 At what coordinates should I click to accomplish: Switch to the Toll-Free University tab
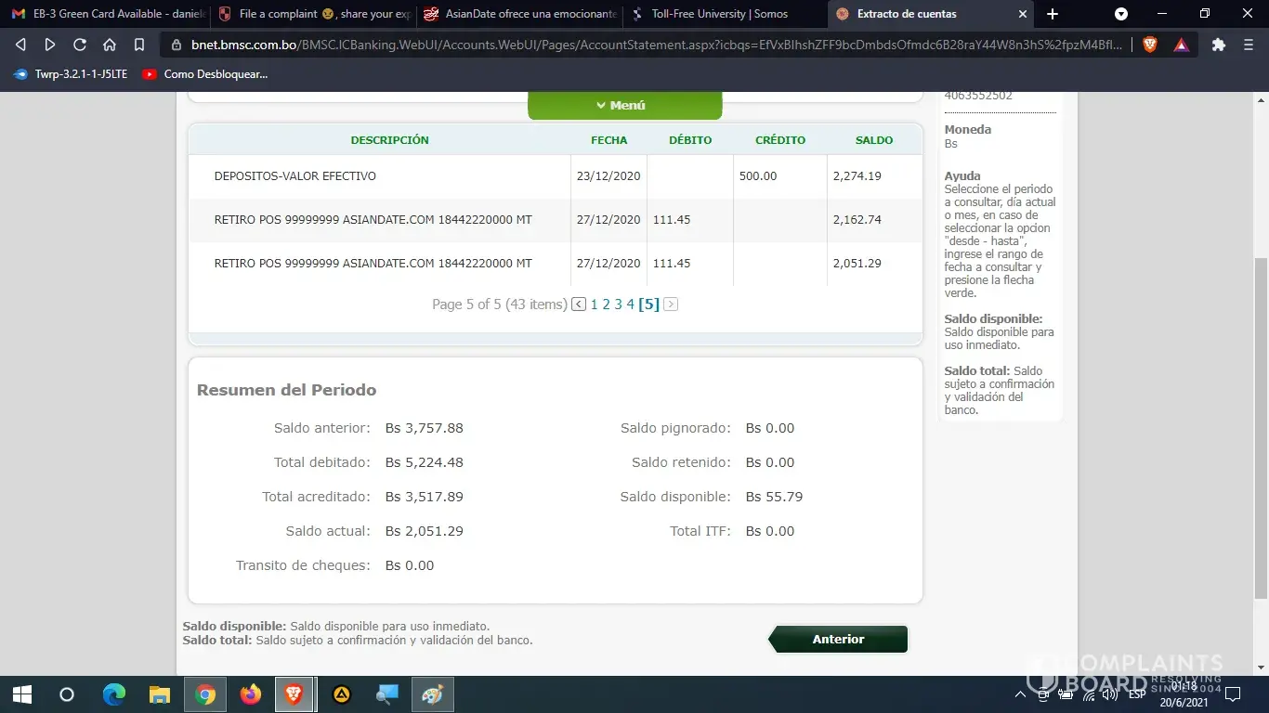click(719, 14)
